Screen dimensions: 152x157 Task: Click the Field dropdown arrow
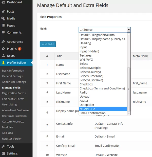pos(129,30)
